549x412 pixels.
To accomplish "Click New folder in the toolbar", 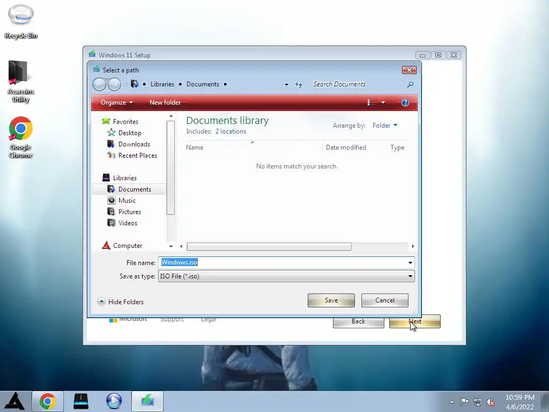I will (165, 102).
